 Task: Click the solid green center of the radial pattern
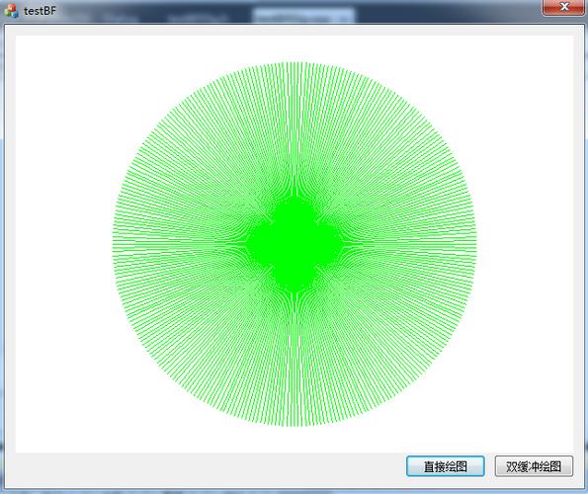point(294,244)
